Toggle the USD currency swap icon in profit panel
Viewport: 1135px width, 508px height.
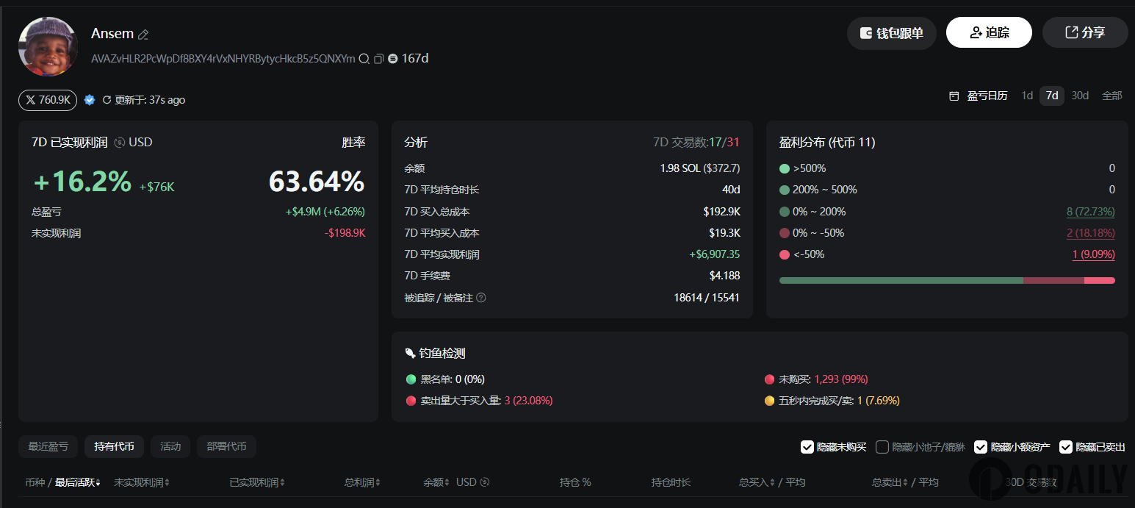pos(120,143)
